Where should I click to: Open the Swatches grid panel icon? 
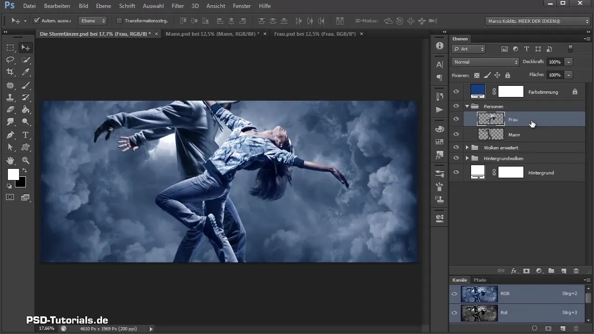click(x=439, y=142)
